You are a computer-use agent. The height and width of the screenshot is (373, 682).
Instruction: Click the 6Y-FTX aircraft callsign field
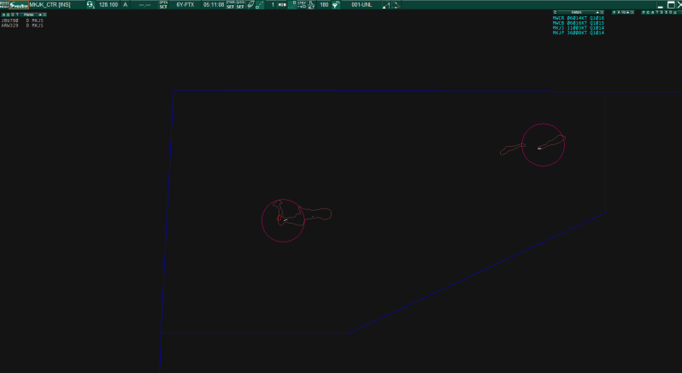coord(185,5)
